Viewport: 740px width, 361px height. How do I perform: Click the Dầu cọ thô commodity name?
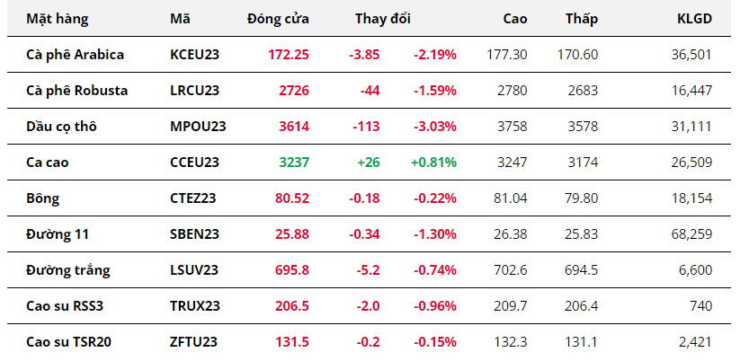[60, 126]
